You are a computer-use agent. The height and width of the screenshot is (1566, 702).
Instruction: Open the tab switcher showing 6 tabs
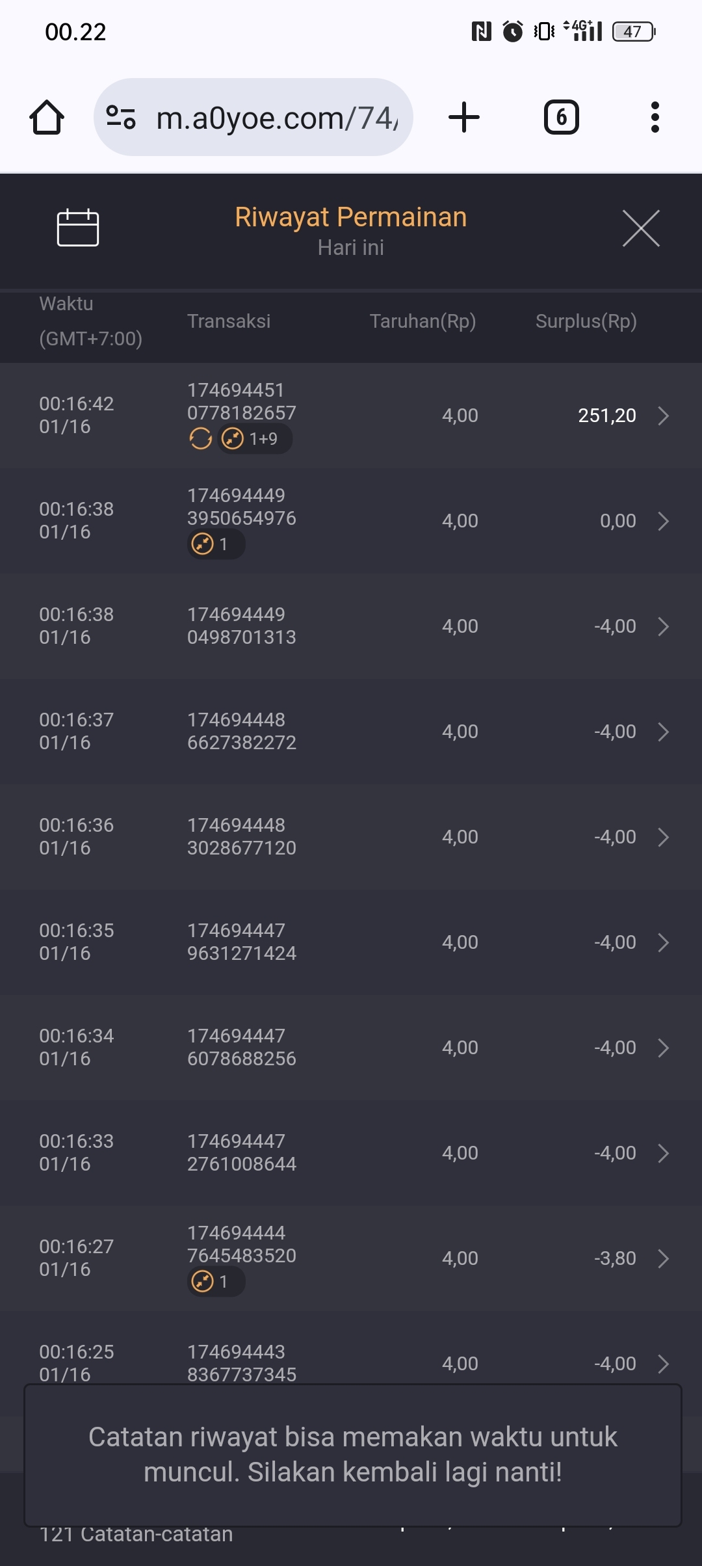coord(561,118)
